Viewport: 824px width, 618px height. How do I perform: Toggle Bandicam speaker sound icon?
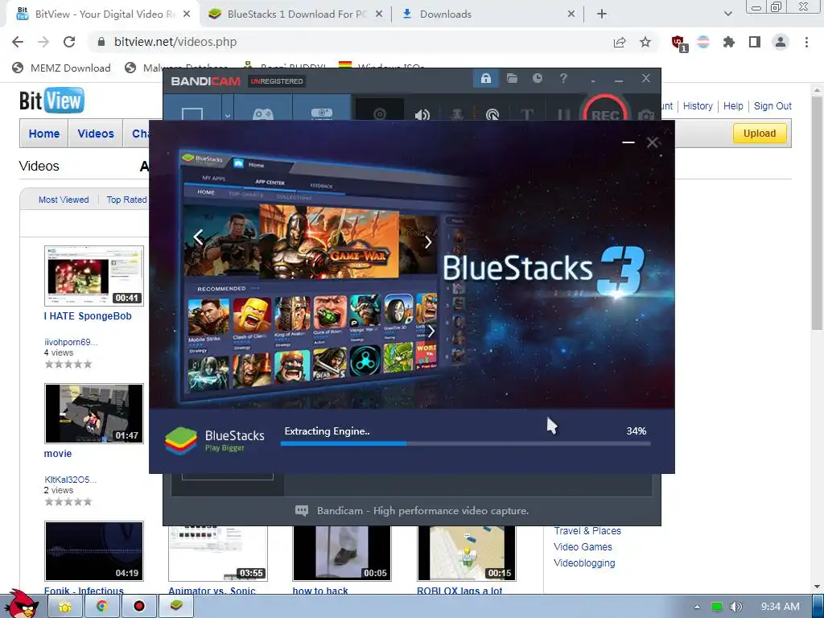[422, 114]
